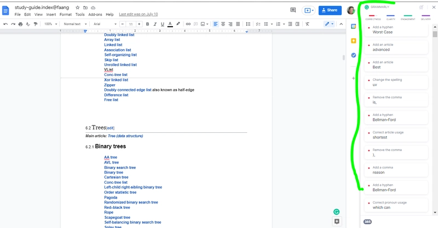Image resolution: width=438 pixels, height=228 pixels.
Task: Run spelling and grammar check
Action: click(x=28, y=24)
